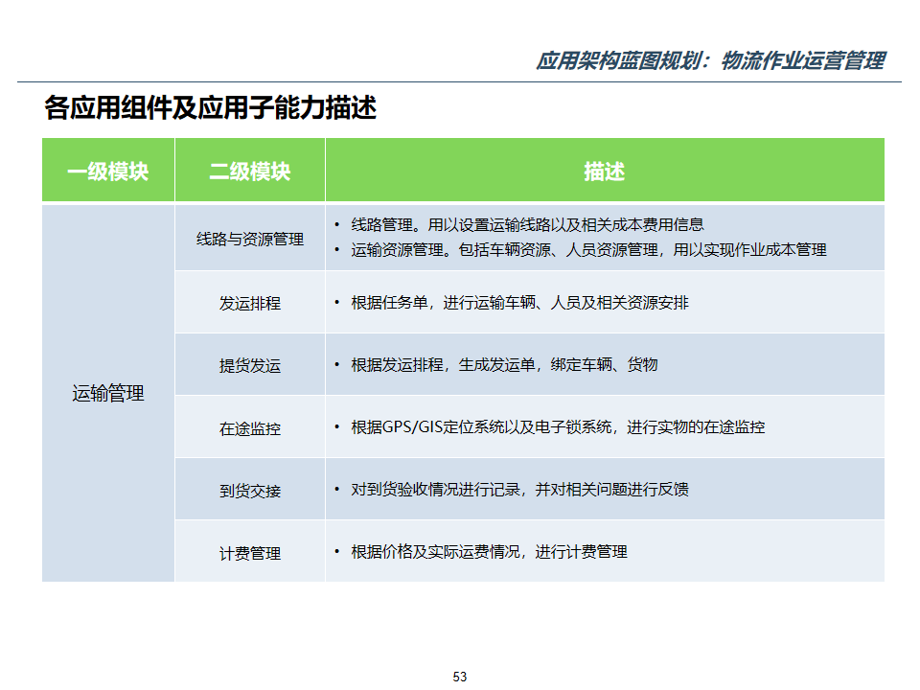920x690 pixels.
Task: Click the '线路与资源管理' cell
Action: coord(250,238)
